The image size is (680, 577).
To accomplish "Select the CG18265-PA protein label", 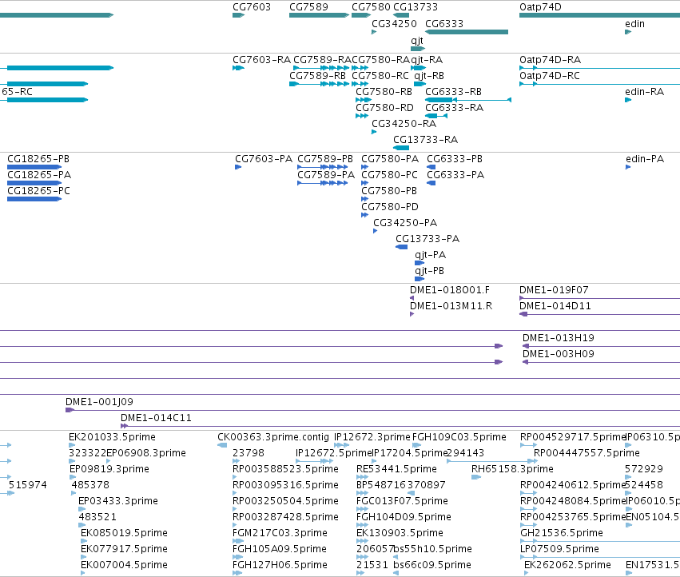I will coord(39,175).
